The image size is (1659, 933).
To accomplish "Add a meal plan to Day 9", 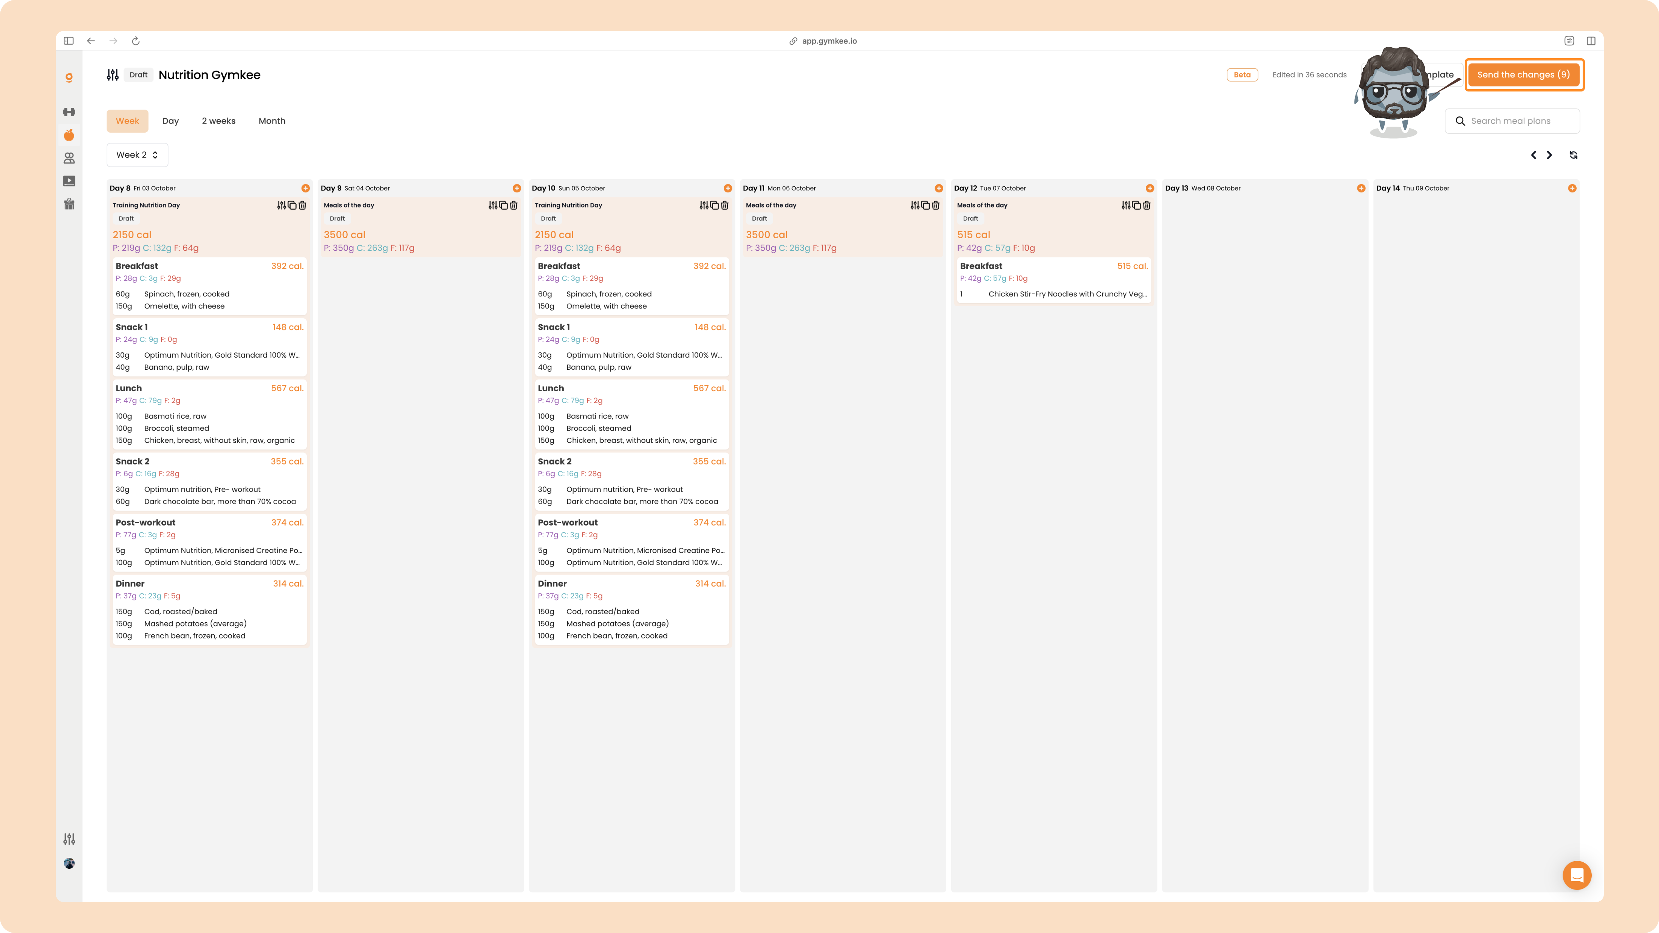I will [517, 188].
